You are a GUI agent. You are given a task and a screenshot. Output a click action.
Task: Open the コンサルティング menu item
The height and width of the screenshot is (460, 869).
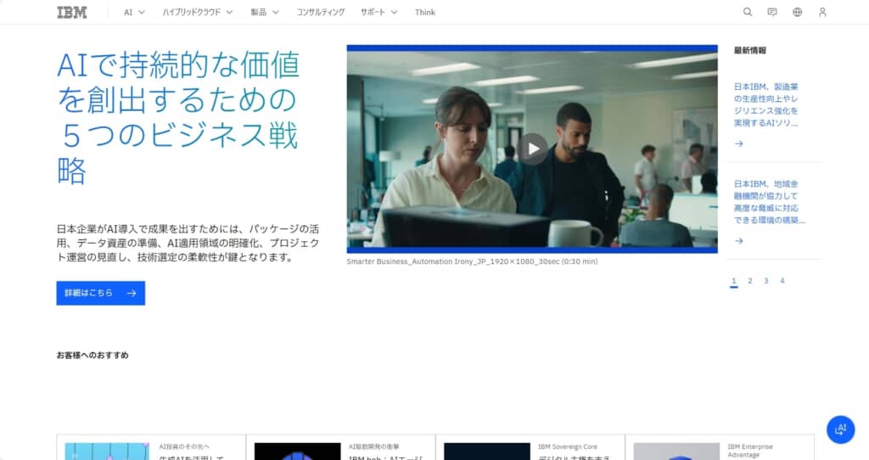[320, 12]
